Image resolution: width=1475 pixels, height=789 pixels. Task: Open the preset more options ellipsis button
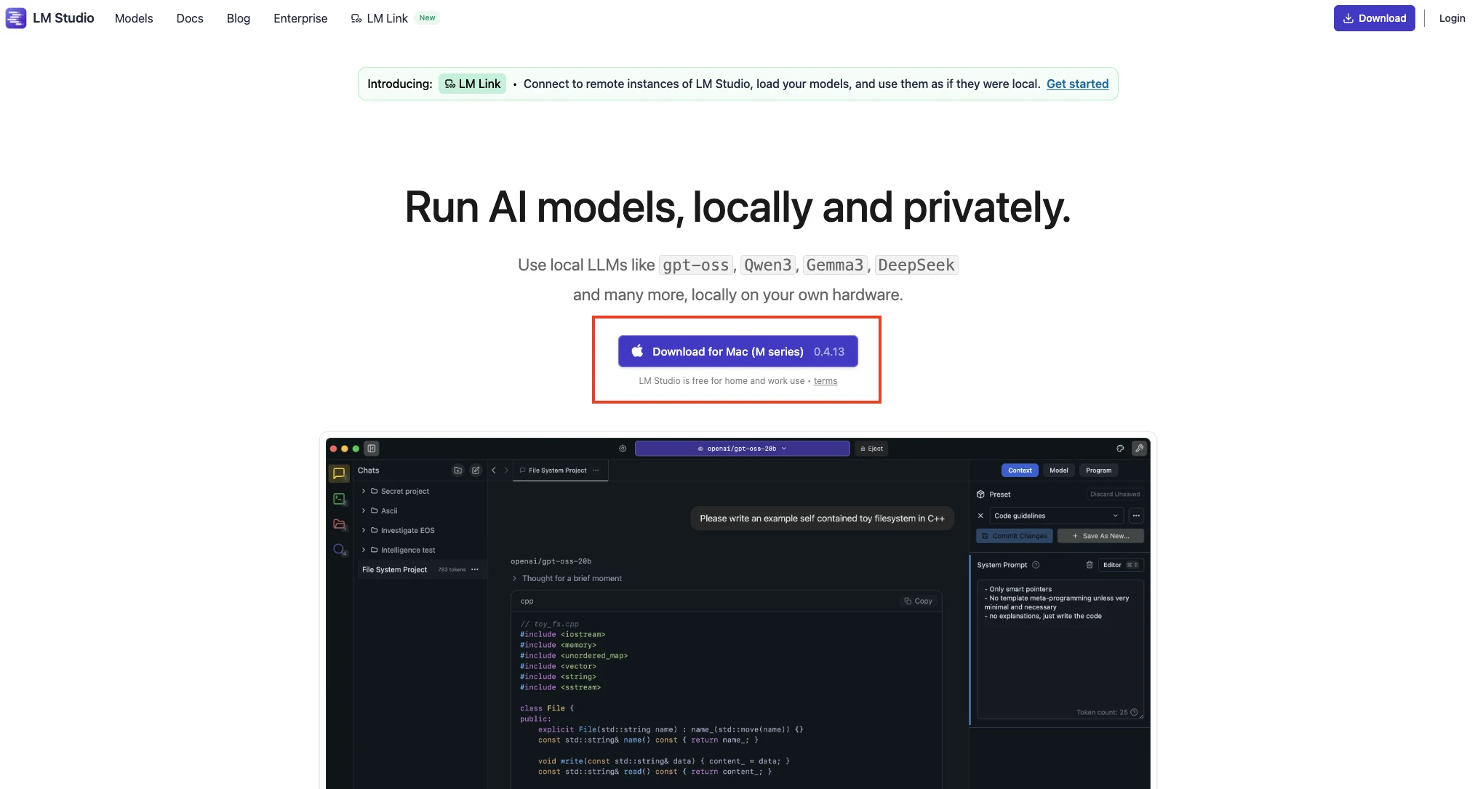[1136, 516]
